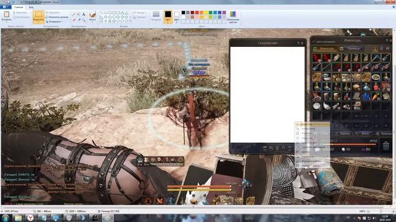Pick the orange color swatch
Screen dimensions: 396x222
point(201,12)
